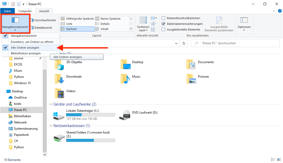The image size is (283, 163).
Task: Refresh the folder view with the reload icon
Action: pos(184,43)
